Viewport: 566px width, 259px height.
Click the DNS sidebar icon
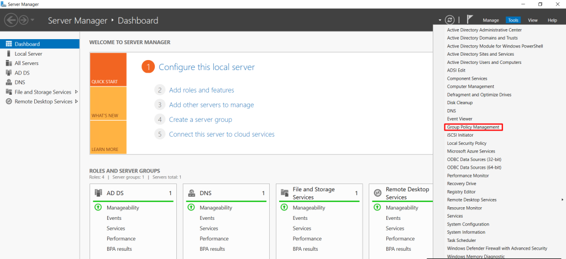pos(9,82)
